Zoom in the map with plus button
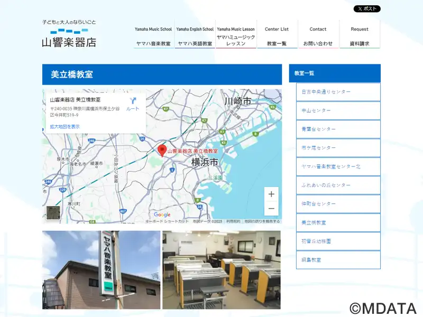Screen dimensions: 423x317 tap(271, 194)
